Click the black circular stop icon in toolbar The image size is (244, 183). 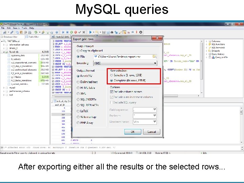point(141,32)
